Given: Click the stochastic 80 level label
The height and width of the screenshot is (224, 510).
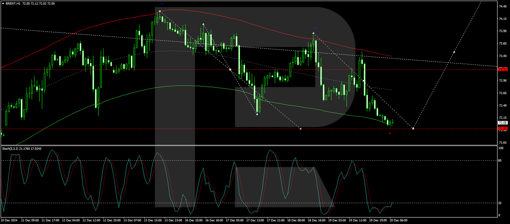Looking at the screenshot, I should click(500, 160).
